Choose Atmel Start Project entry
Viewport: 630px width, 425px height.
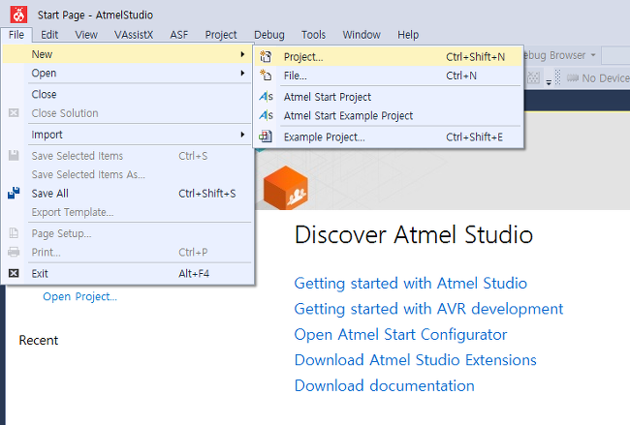389,97
